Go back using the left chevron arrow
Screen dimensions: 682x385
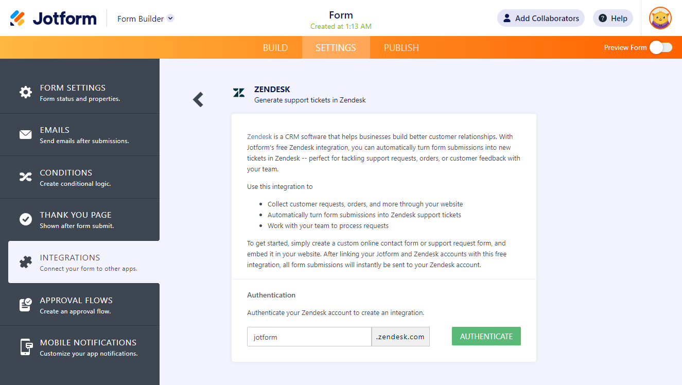[198, 99]
